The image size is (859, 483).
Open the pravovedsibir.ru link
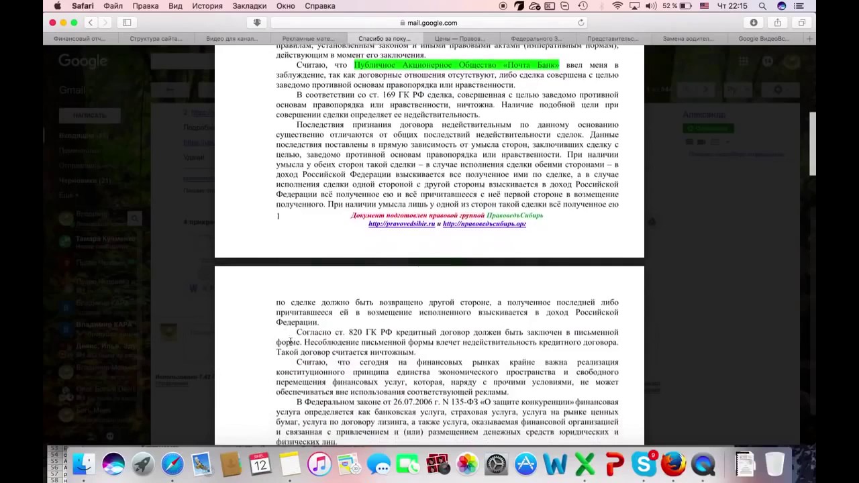[x=401, y=224]
